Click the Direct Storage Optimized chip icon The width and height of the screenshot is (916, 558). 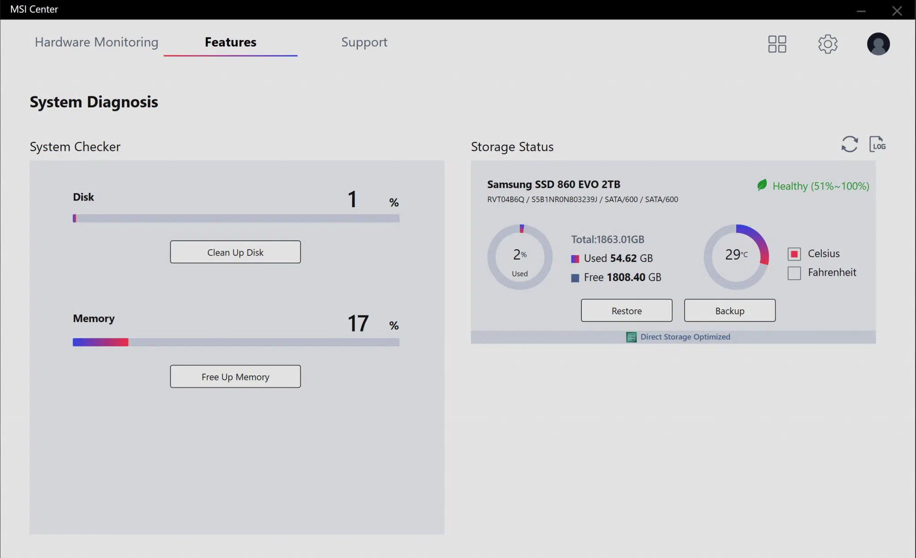coord(631,337)
